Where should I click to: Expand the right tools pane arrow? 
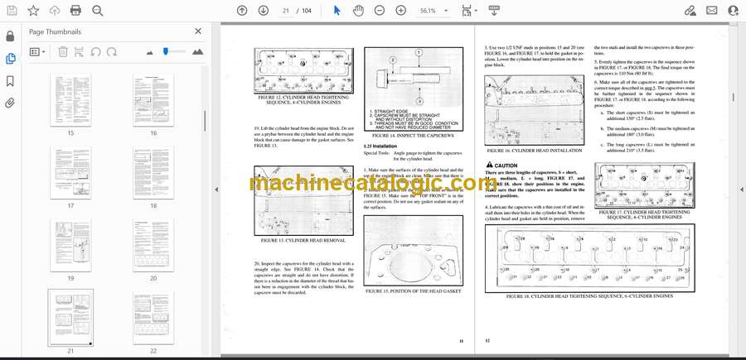[741, 190]
